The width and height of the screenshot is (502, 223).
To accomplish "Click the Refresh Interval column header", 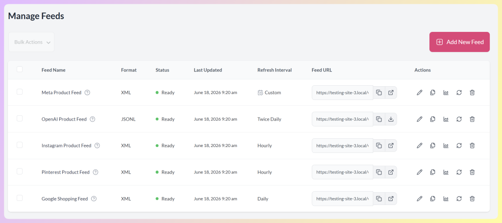I will (x=275, y=70).
